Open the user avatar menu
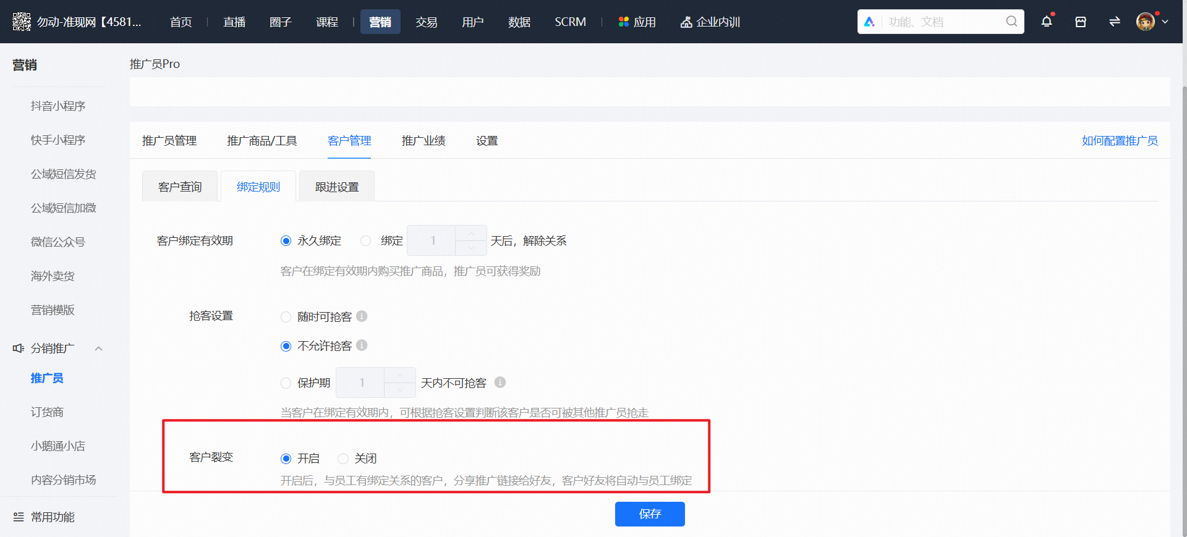This screenshot has width=1187, height=537. click(1146, 22)
